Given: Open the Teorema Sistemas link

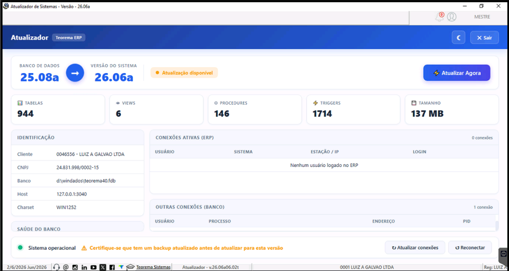Looking at the screenshot, I should pos(153,267).
